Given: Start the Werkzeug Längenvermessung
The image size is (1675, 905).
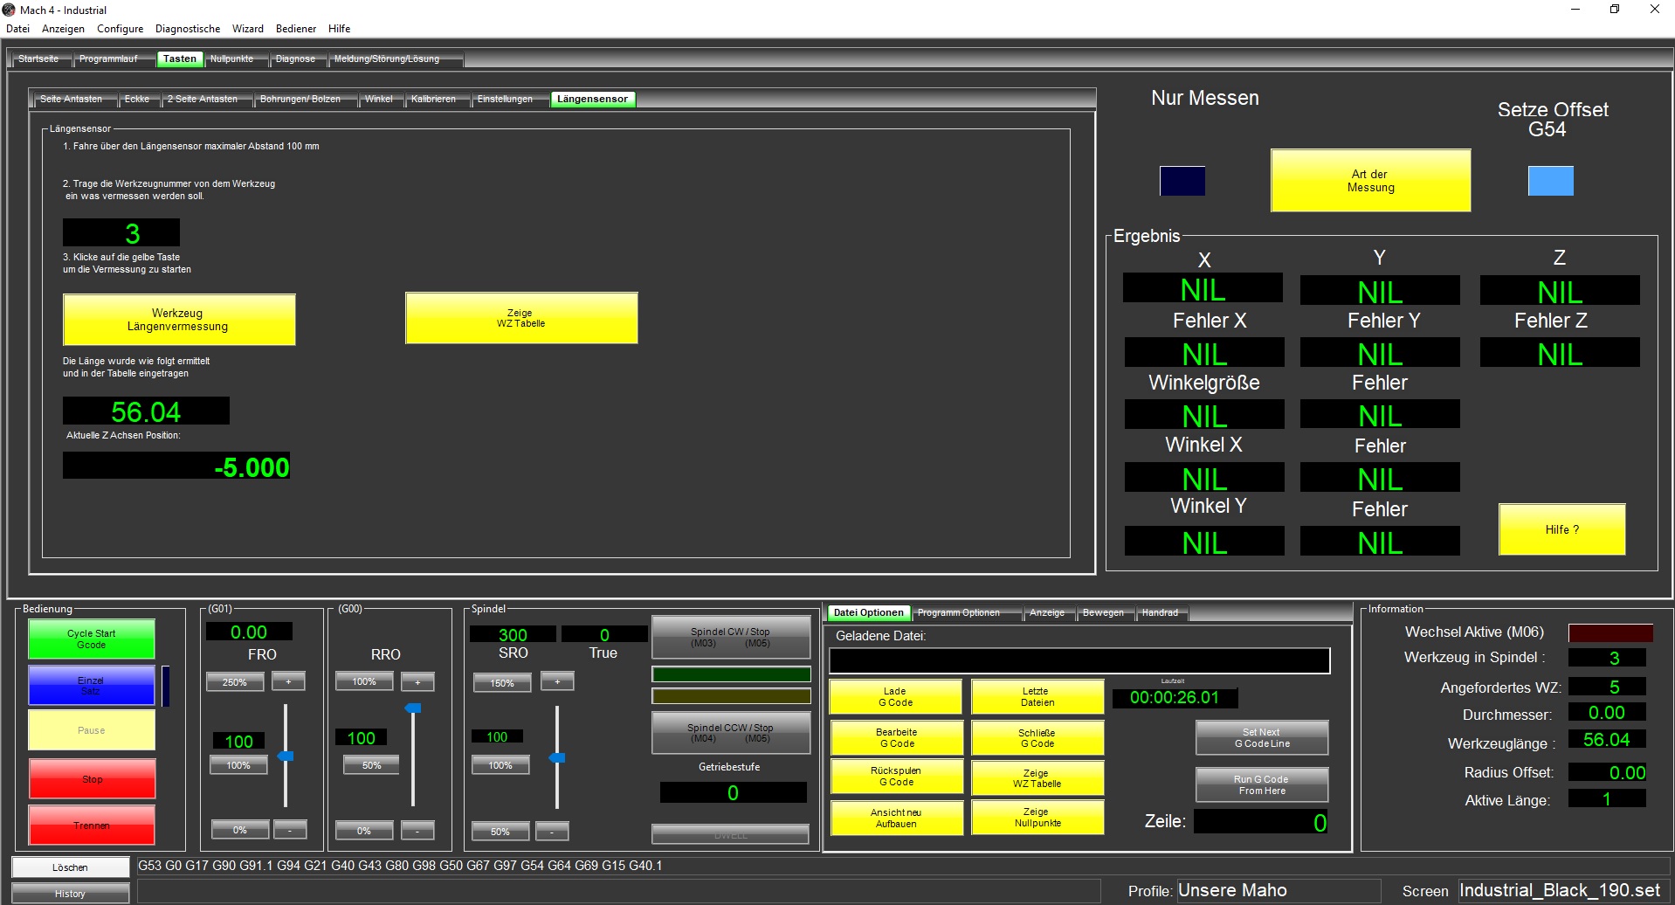Looking at the screenshot, I should coord(178,320).
